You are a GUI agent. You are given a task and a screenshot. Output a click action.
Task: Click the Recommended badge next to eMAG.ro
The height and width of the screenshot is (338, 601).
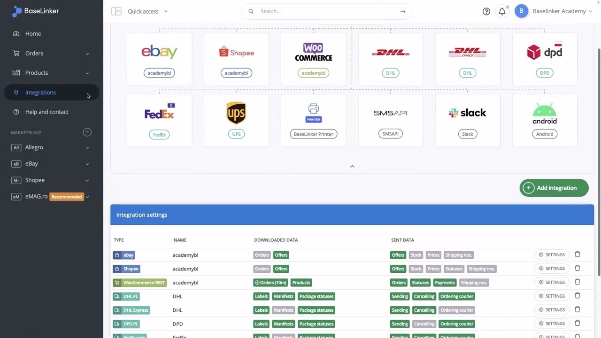(67, 197)
